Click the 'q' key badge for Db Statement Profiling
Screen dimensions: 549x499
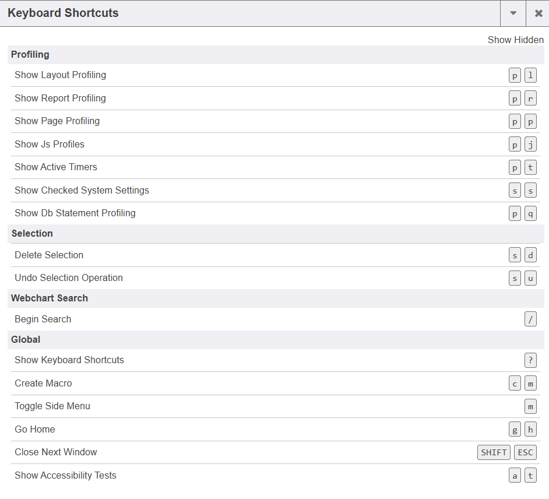[530, 213]
